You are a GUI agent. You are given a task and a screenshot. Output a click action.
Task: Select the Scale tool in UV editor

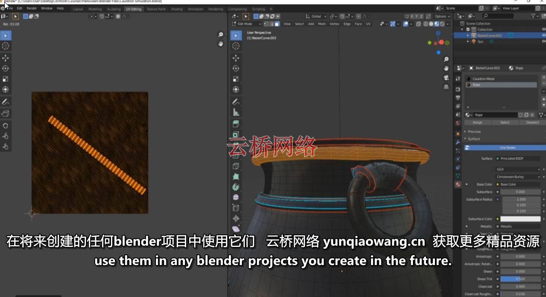click(x=6, y=79)
